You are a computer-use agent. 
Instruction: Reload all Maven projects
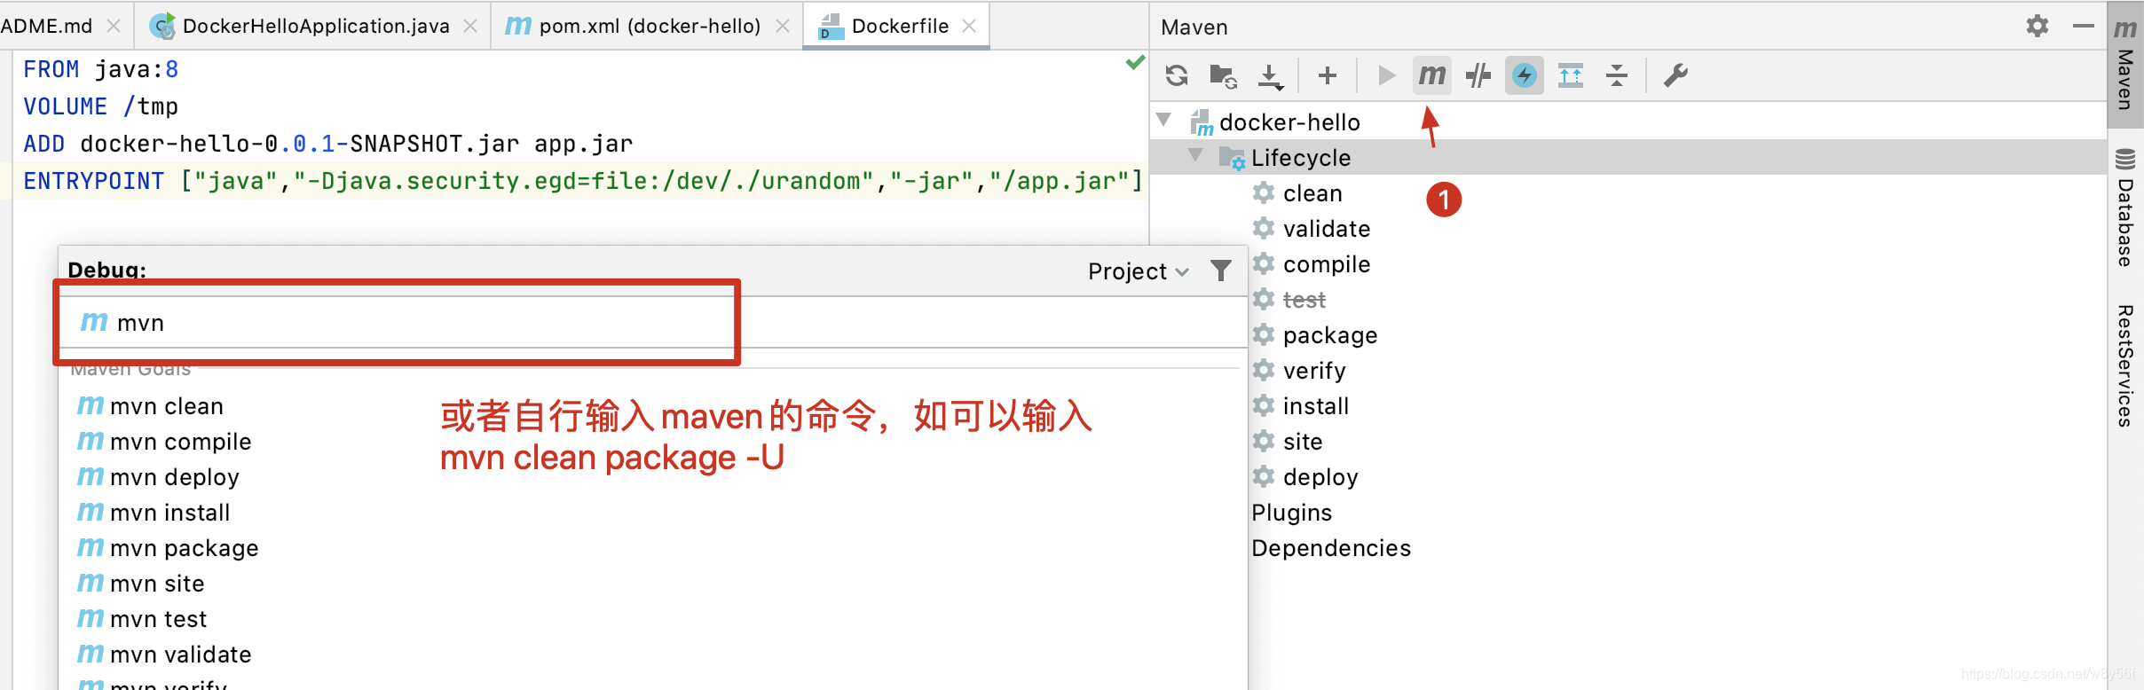click(x=1177, y=75)
